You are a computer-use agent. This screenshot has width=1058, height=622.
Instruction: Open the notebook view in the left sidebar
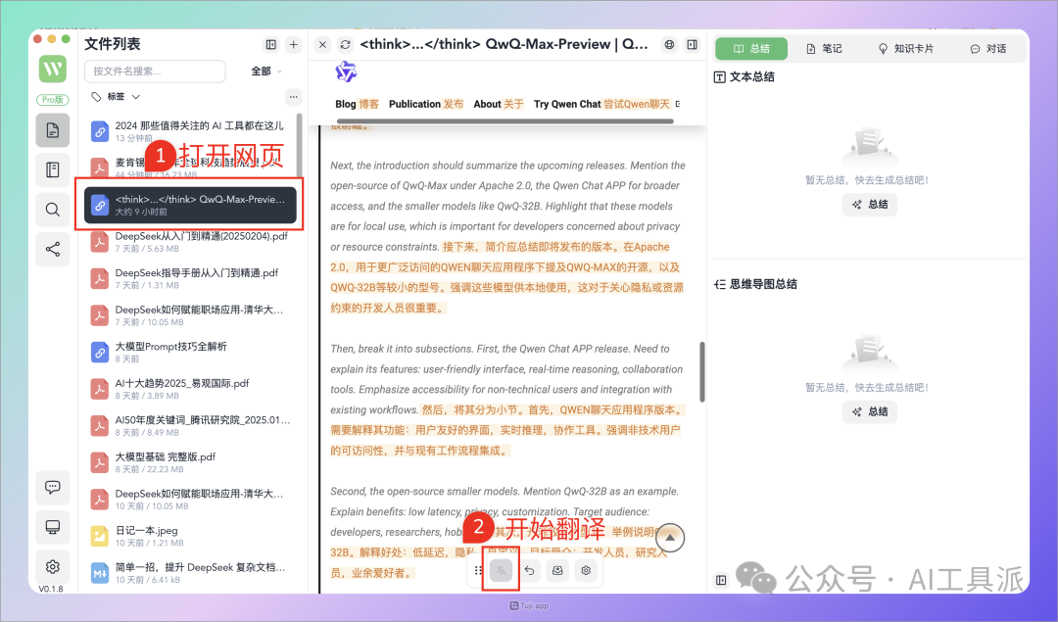tap(53, 169)
